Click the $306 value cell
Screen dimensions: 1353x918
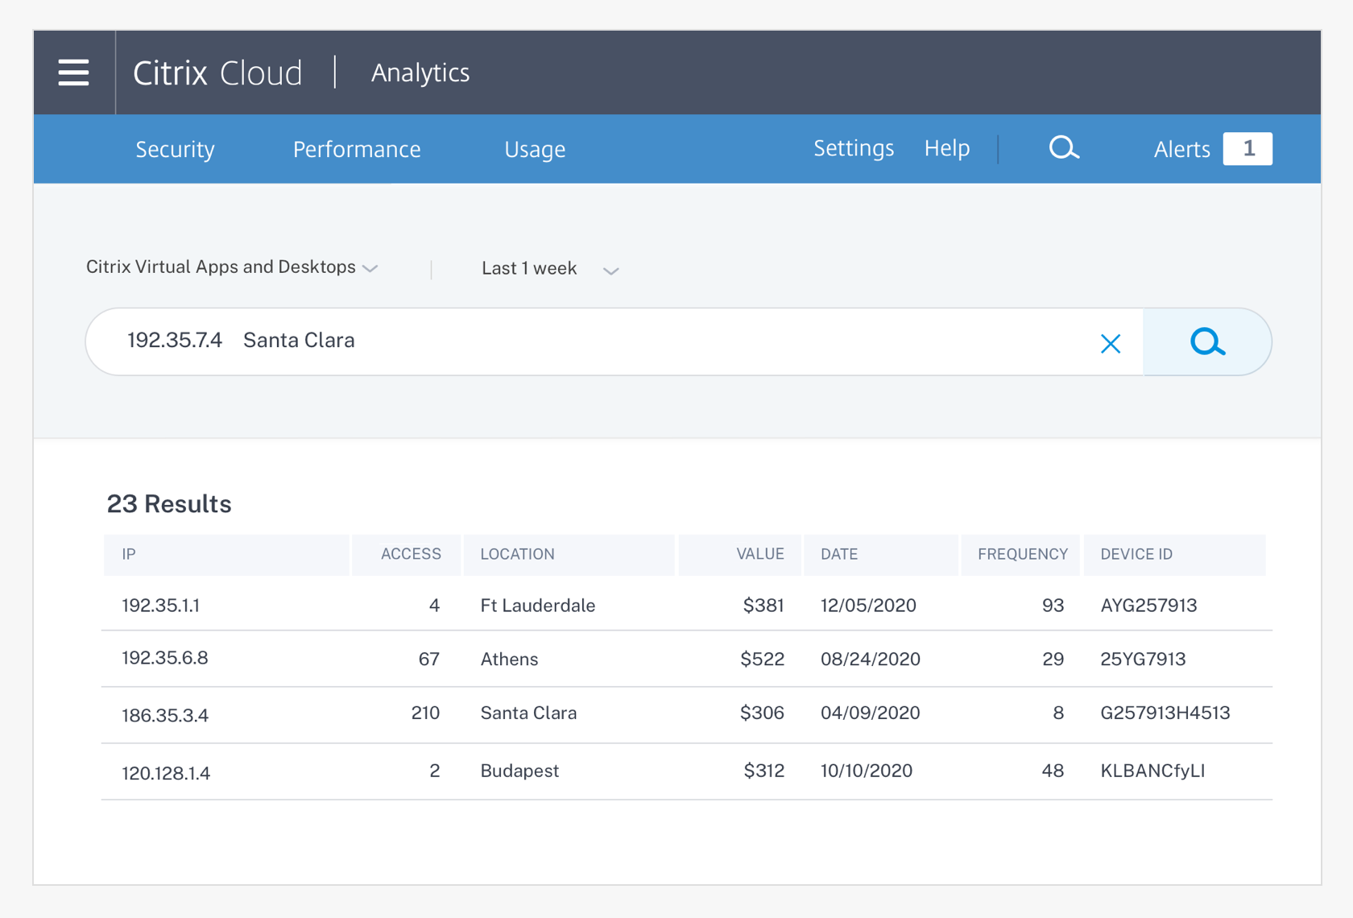pyautogui.click(x=762, y=713)
